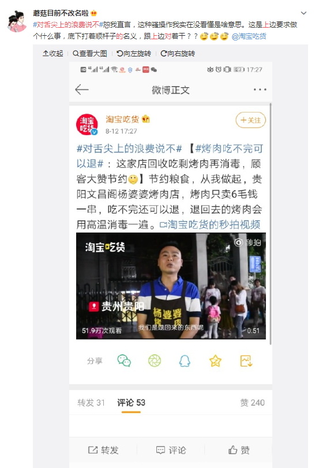Share to Qzone star icon
Screen dimensions: 315x468
215,361
